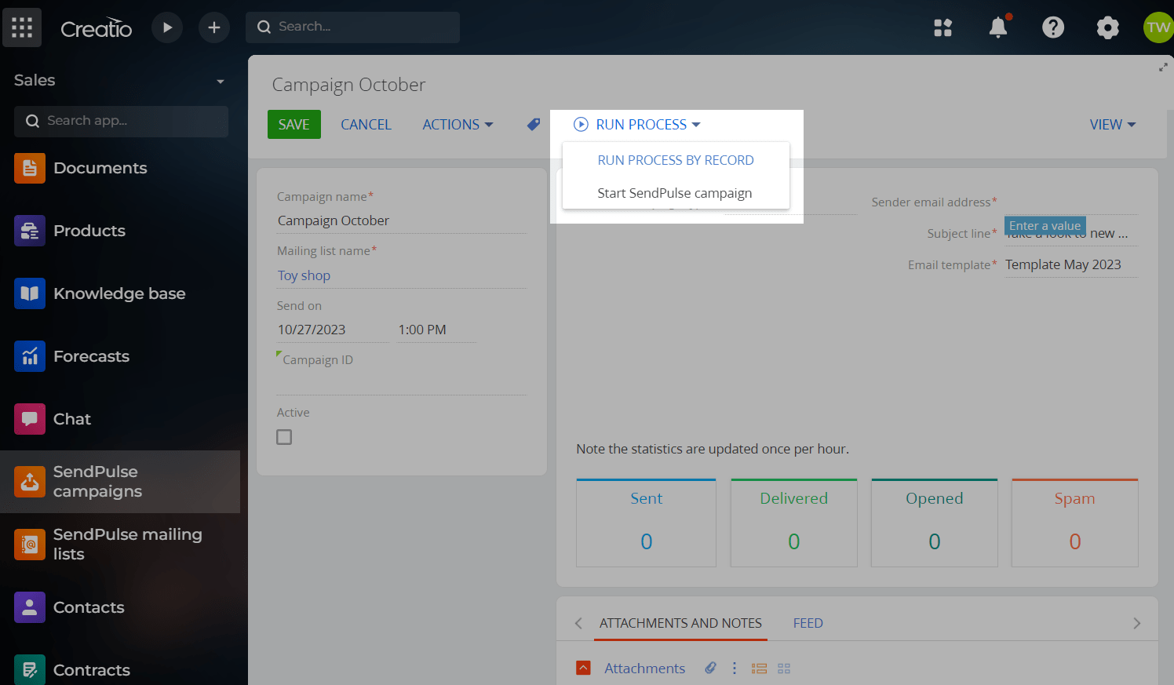Click the Search app field
This screenshot has height=685, width=1174.
[122, 122]
